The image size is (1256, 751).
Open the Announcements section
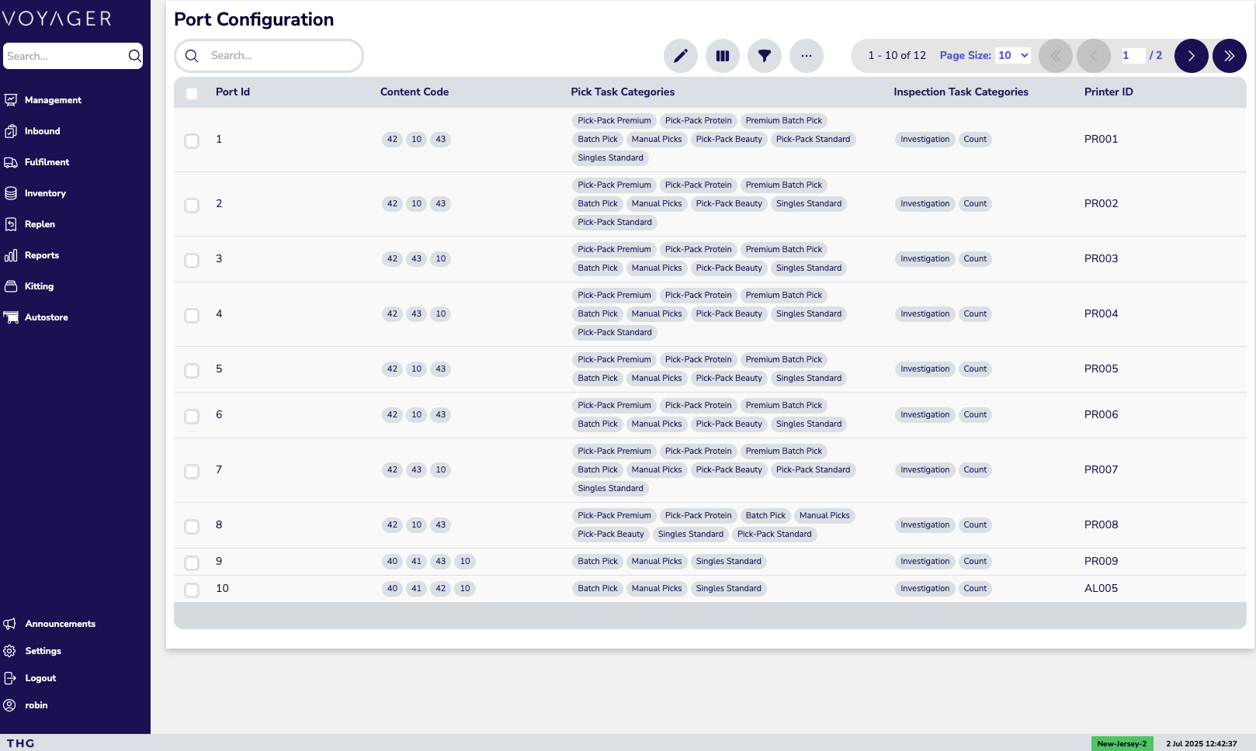click(60, 624)
